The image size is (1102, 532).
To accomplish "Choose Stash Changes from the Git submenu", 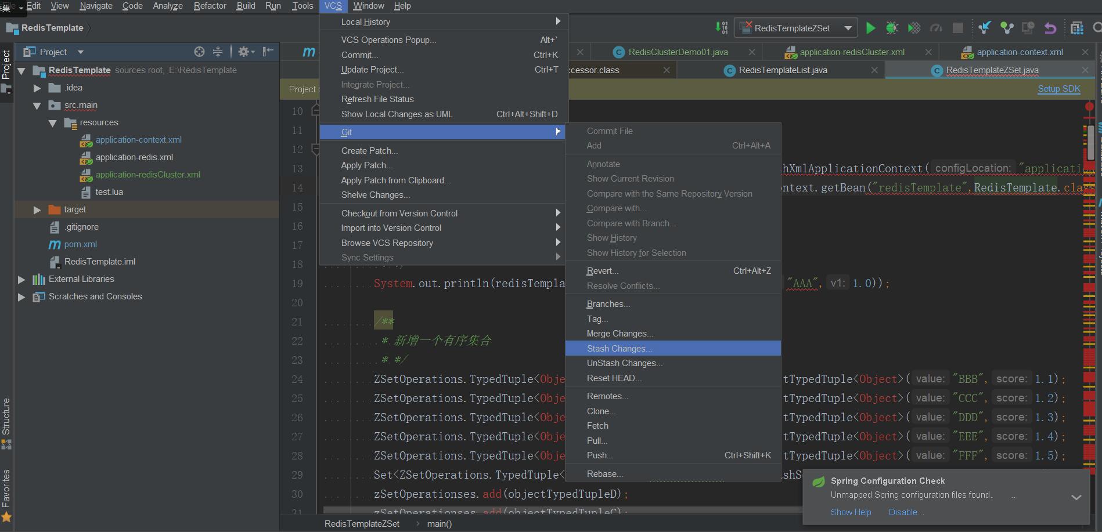I will point(619,348).
